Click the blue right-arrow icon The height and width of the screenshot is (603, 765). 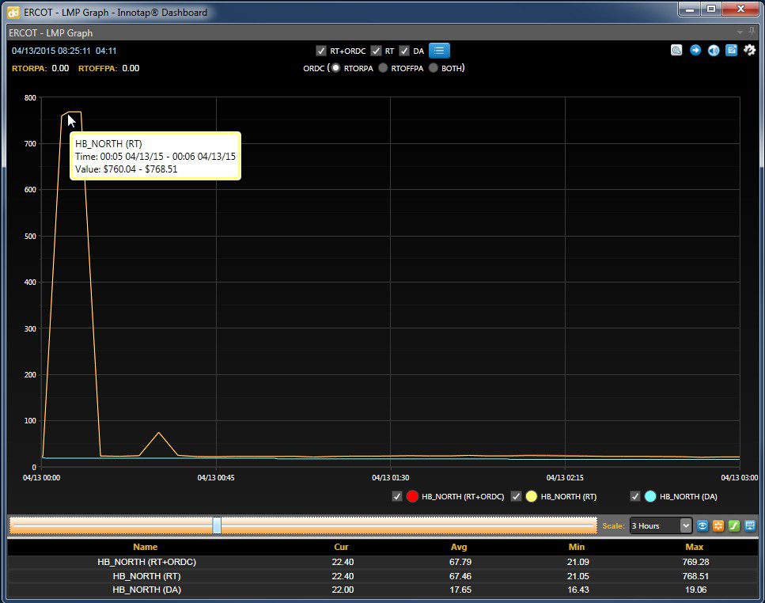[x=695, y=51]
